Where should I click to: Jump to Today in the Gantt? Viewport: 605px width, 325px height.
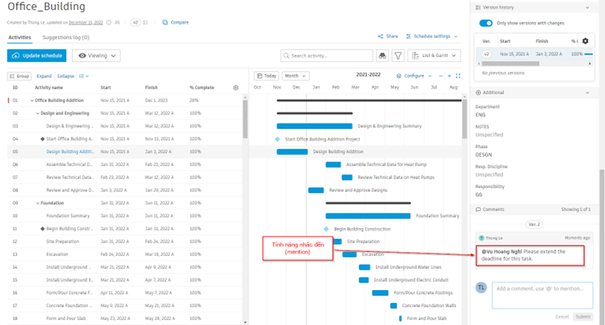[x=267, y=76]
